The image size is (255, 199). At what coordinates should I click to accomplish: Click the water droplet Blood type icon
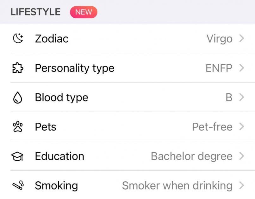[x=18, y=97]
